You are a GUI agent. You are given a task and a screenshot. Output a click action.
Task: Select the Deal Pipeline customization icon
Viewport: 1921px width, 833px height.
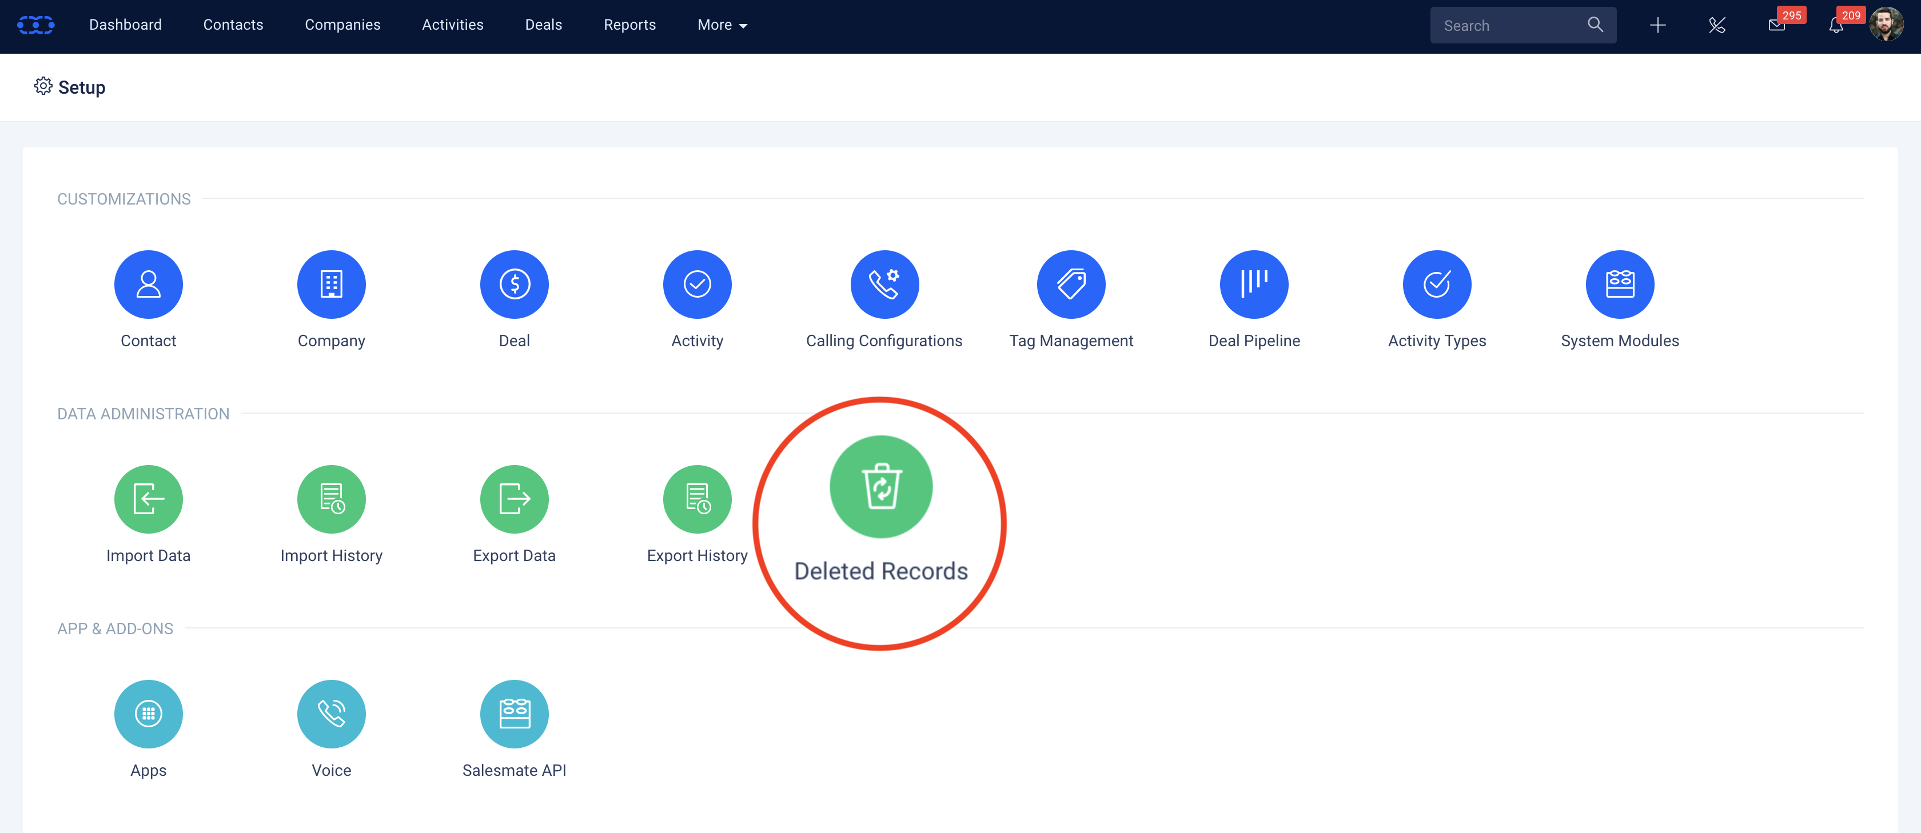1254,284
